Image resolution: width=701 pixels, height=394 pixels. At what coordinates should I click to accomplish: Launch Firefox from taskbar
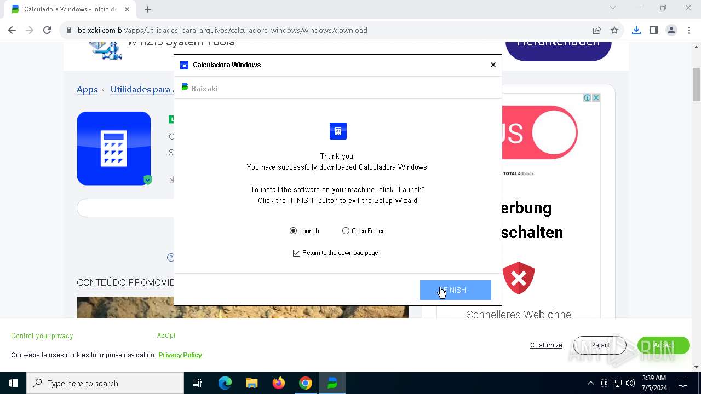pyautogui.click(x=279, y=383)
